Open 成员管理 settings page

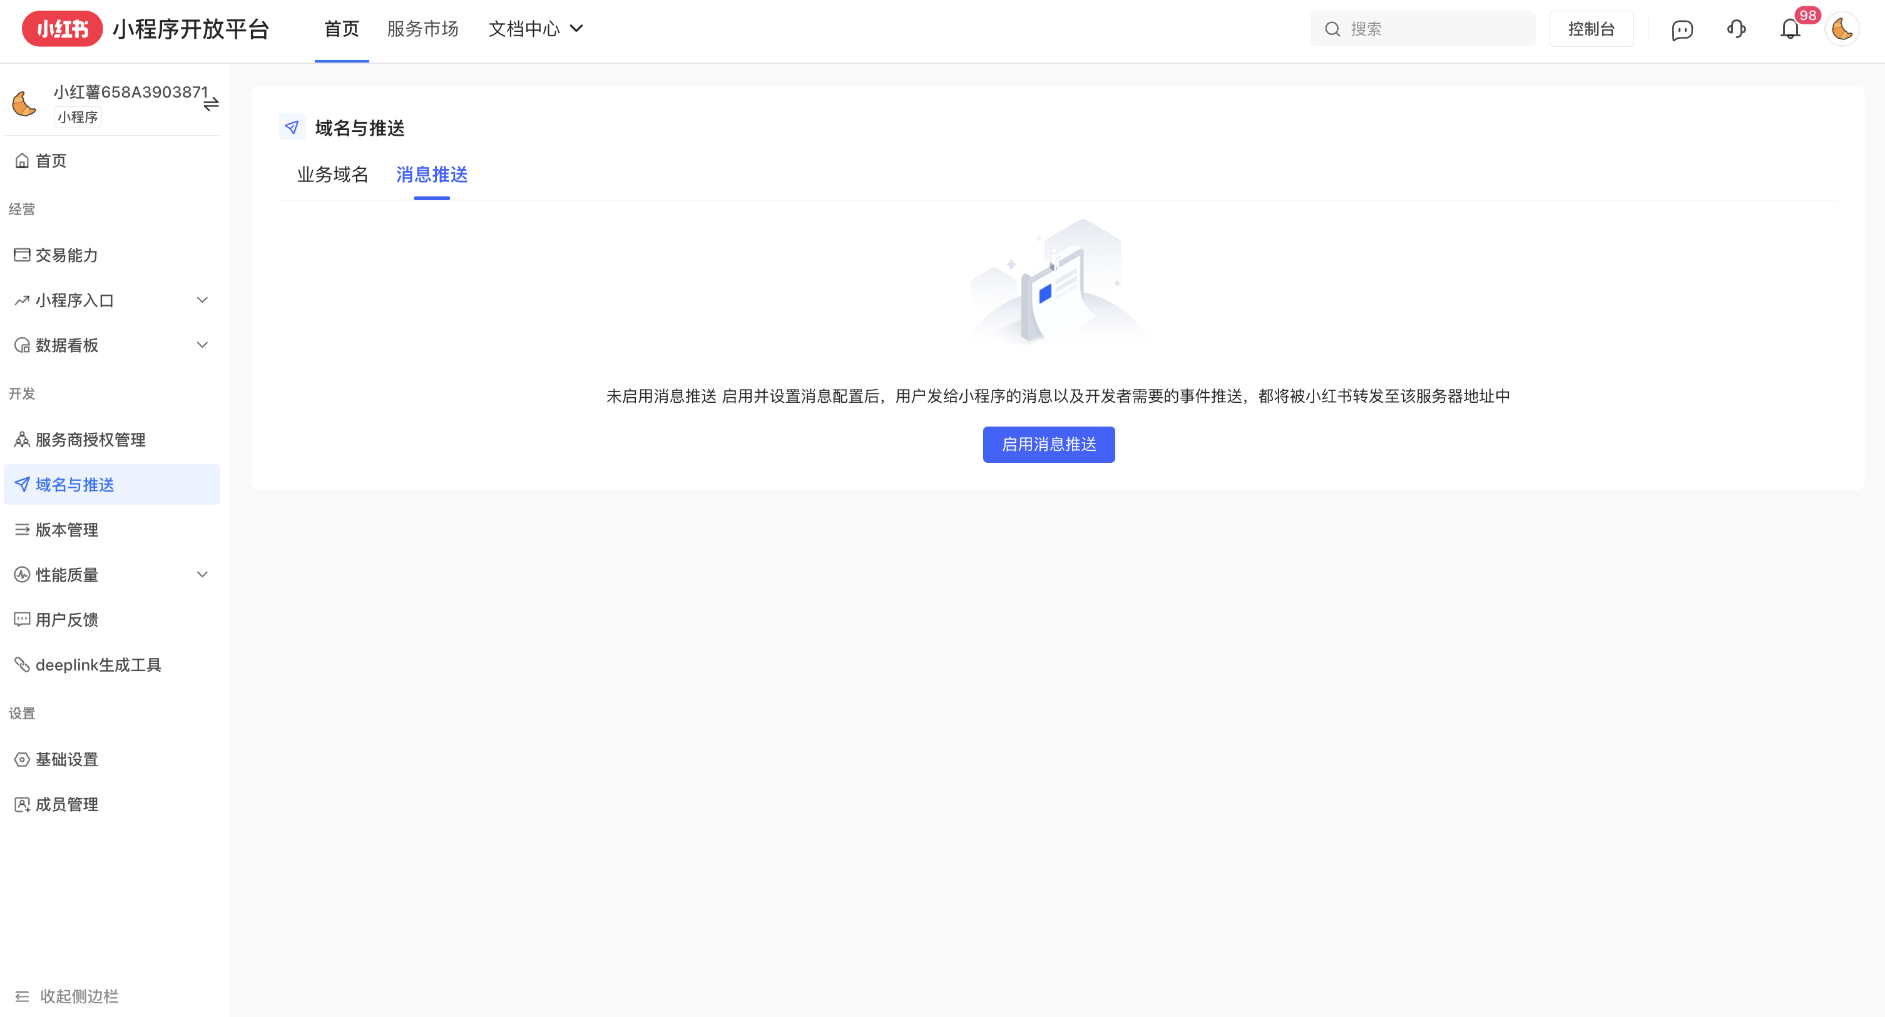tap(68, 804)
